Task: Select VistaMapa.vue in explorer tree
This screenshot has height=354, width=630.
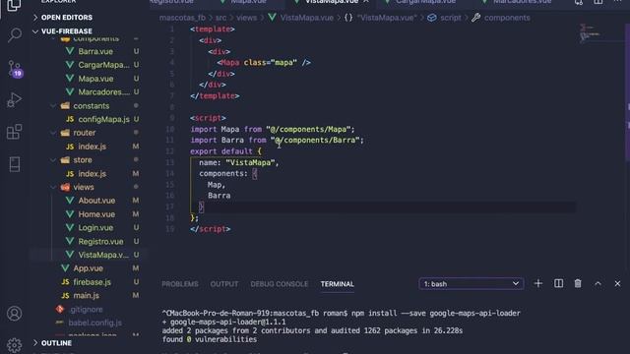Action: coord(103,255)
